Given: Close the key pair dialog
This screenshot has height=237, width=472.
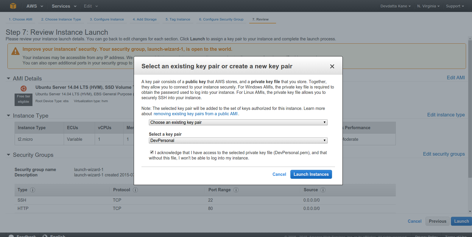Looking at the screenshot, I should tap(332, 66).
